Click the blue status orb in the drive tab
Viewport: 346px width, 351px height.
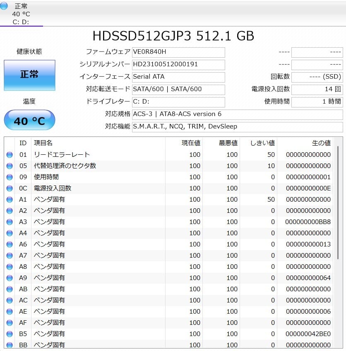(4, 6)
